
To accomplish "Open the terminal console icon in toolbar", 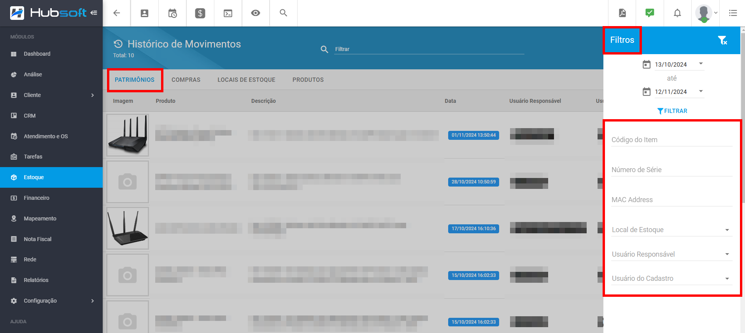I will pos(228,13).
